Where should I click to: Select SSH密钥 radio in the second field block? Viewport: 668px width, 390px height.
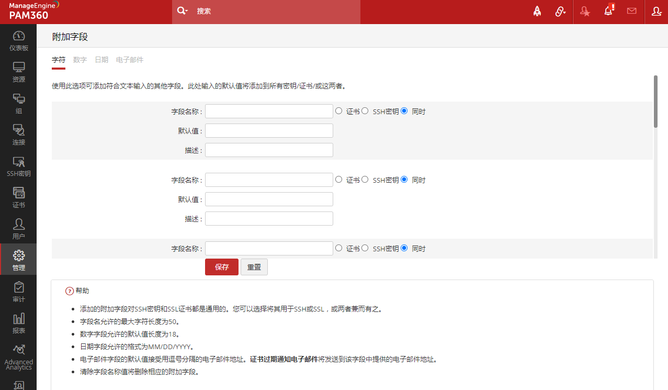(x=365, y=180)
